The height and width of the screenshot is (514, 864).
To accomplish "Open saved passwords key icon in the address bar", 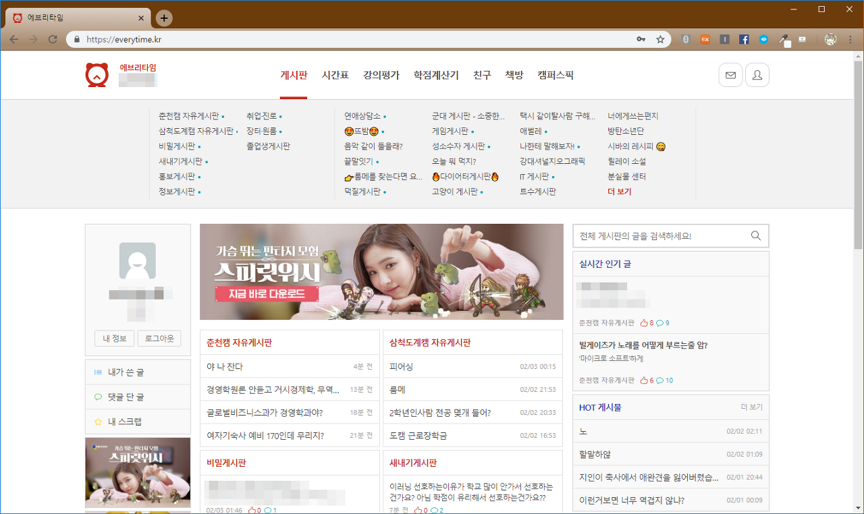I will click(641, 39).
